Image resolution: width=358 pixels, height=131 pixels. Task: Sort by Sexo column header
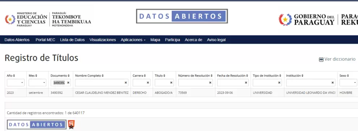(x=344, y=76)
